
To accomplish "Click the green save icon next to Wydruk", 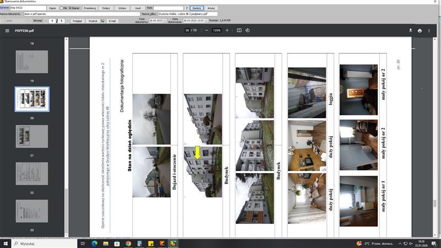I will coord(102,20).
